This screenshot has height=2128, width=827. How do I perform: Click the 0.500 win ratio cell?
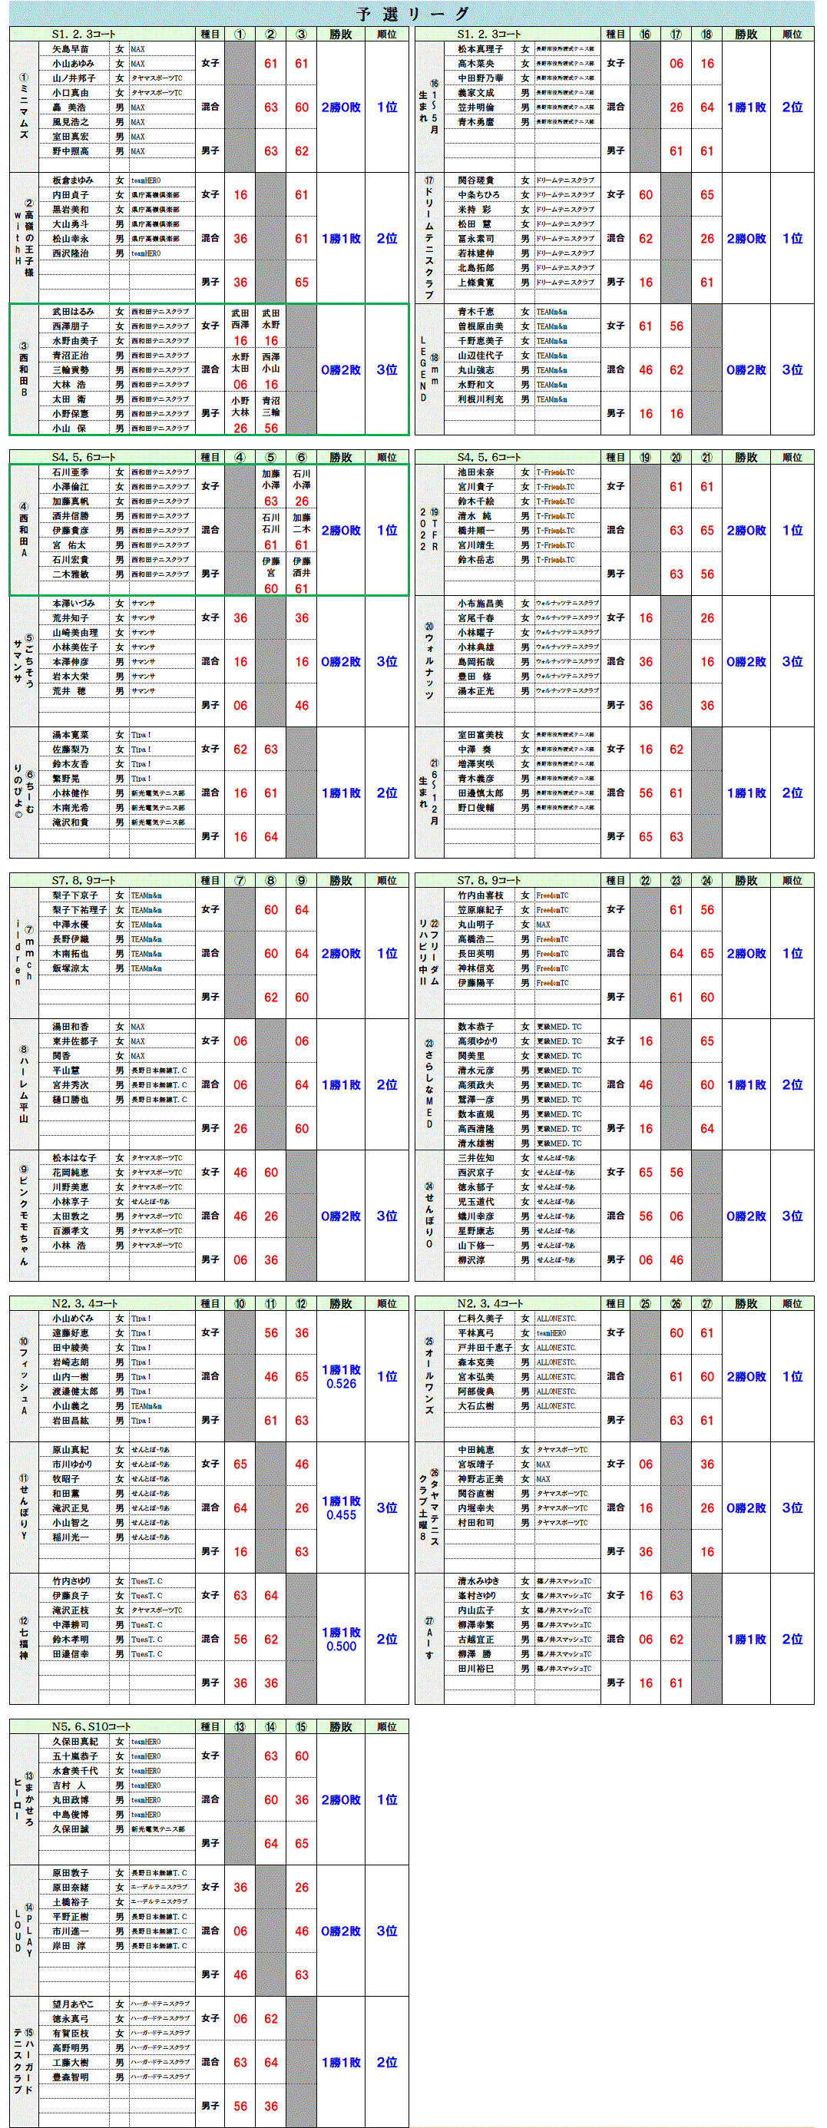tap(340, 1646)
